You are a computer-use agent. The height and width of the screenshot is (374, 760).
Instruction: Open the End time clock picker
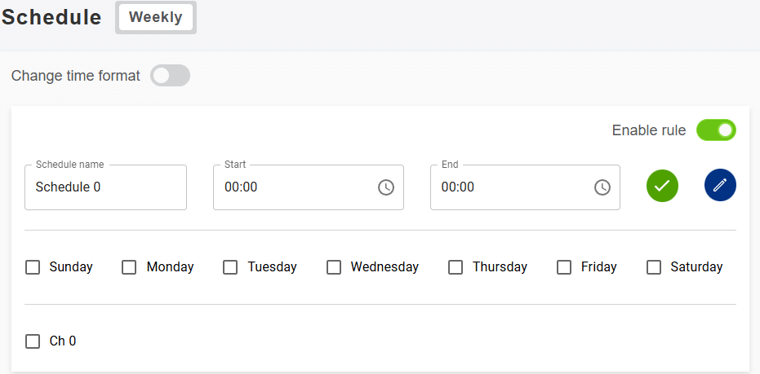(x=602, y=187)
